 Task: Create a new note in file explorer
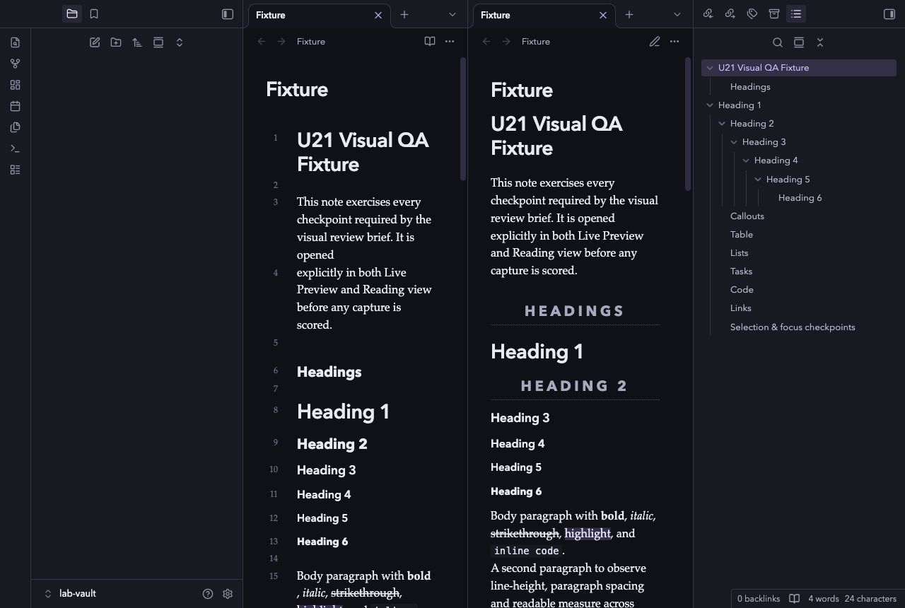coord(95,42)
